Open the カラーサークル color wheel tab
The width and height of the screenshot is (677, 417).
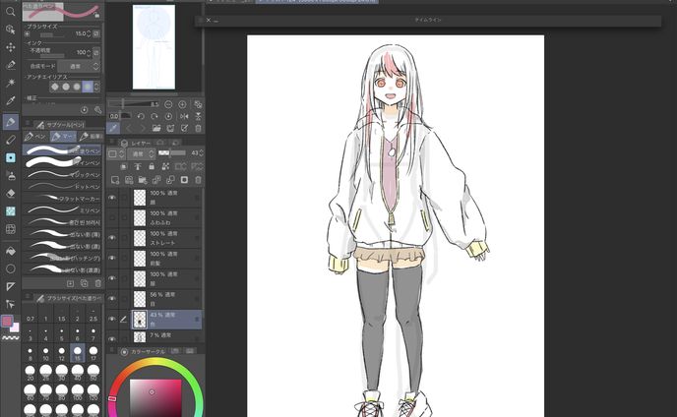click(x=144, y=352)
